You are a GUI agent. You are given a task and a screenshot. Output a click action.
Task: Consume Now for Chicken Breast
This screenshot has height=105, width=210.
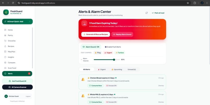pos(96,86)
